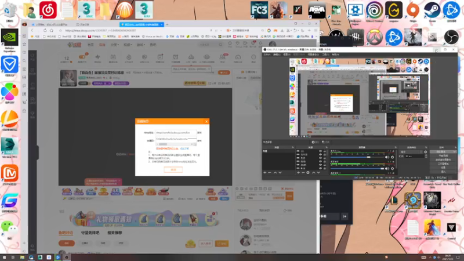Open the NetEase Cloud Music desktop icon
The height and width of the screenshot is (261, 464).
48,10
